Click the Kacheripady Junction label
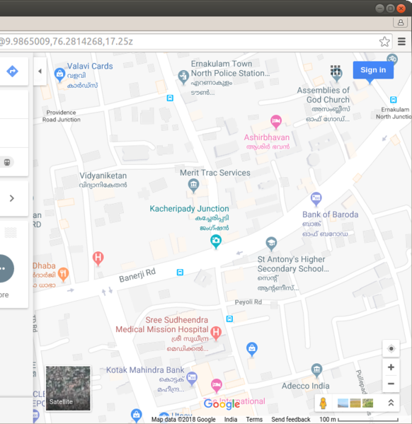 [189, 209]
